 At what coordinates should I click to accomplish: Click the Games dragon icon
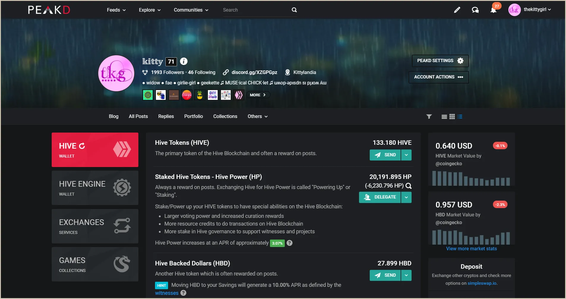tap(122, 264)
